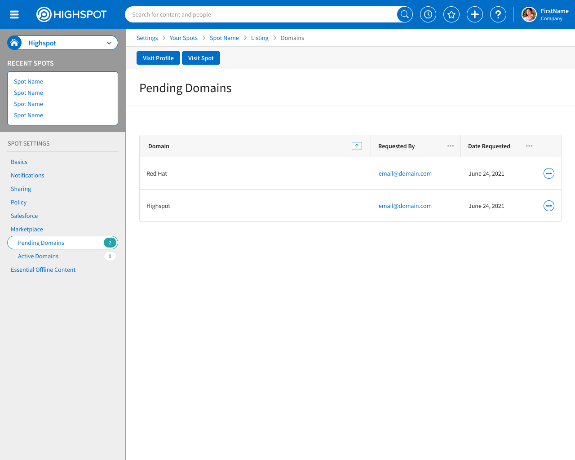The width and height of the screenshot is (575, 460).
Task: Expand the Highspot spot selector dropdown
Action: click(109, 43)
